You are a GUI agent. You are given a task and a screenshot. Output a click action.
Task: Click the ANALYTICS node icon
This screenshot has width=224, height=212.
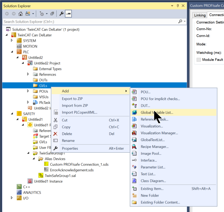pyautogui.click(x=19, y=192)
